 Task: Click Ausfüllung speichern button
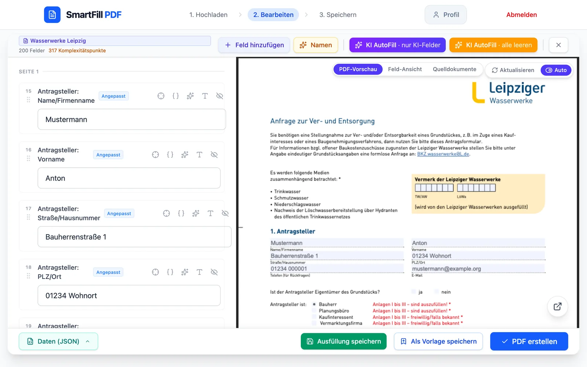click(344, 341)
